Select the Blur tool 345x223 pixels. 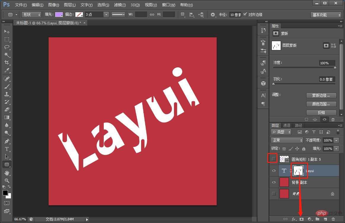tap(7, 125)
